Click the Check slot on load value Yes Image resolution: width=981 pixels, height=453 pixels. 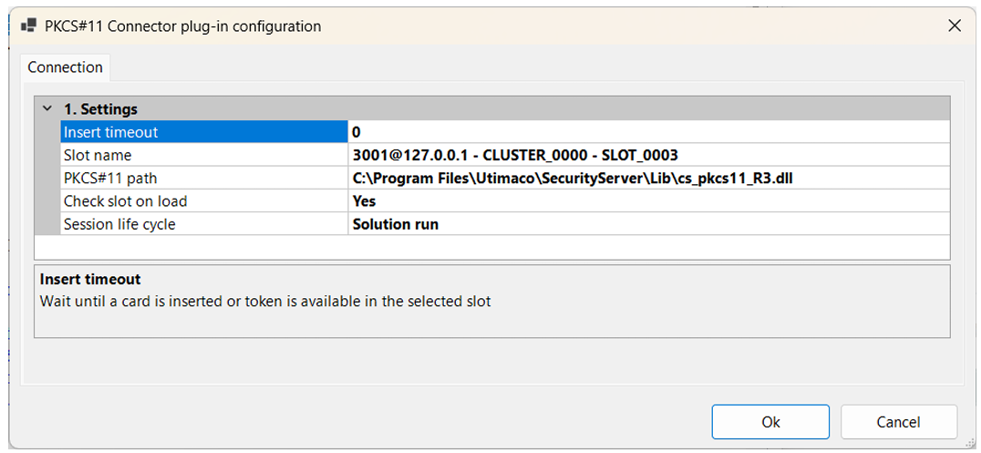364,201
